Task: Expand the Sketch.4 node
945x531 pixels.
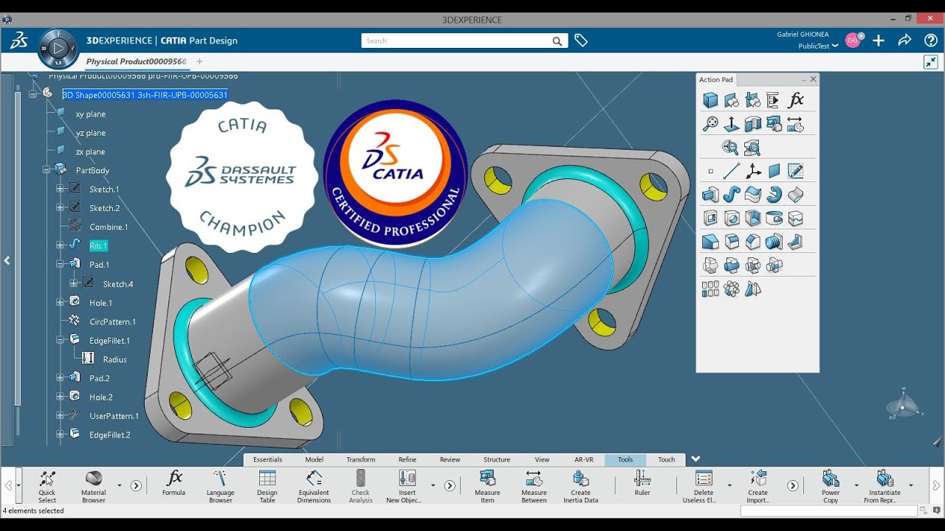Action: (74, 283)
